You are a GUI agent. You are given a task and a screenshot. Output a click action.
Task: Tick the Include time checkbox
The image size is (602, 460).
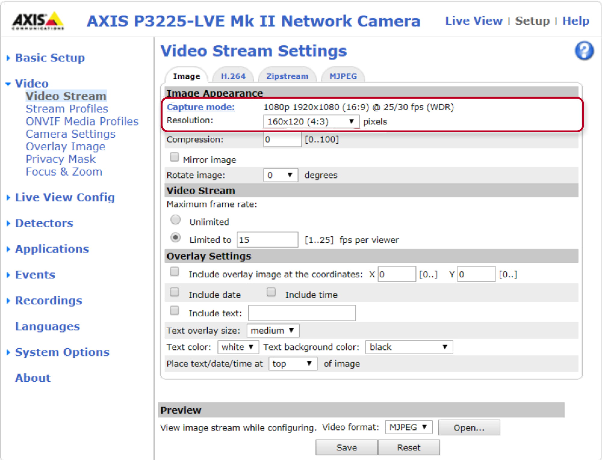[271, 292]
